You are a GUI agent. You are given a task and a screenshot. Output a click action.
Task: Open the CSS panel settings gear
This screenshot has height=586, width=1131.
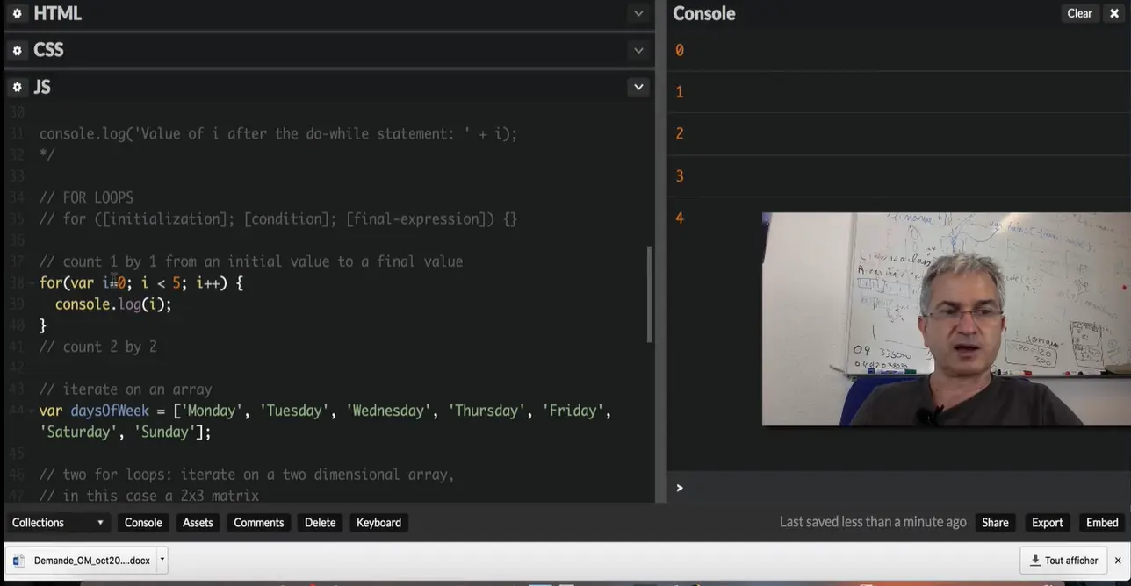[x=17, y=51]
